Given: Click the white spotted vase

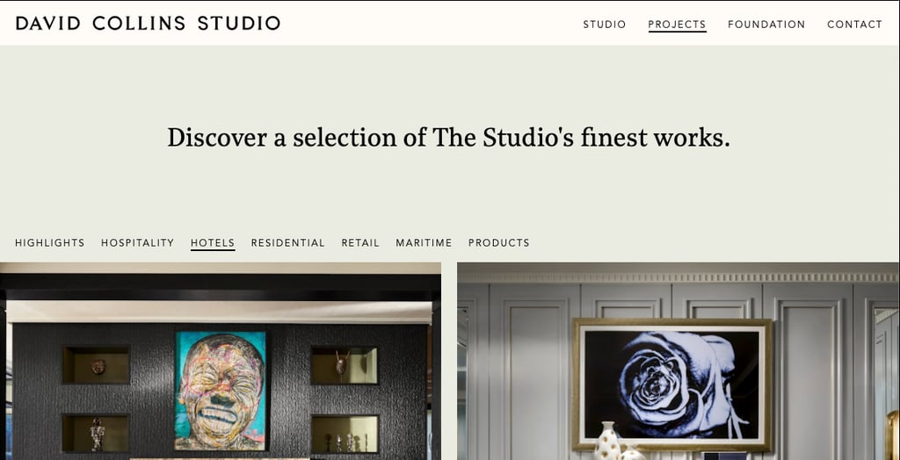Looking at the screenshot, I should 608,441.
